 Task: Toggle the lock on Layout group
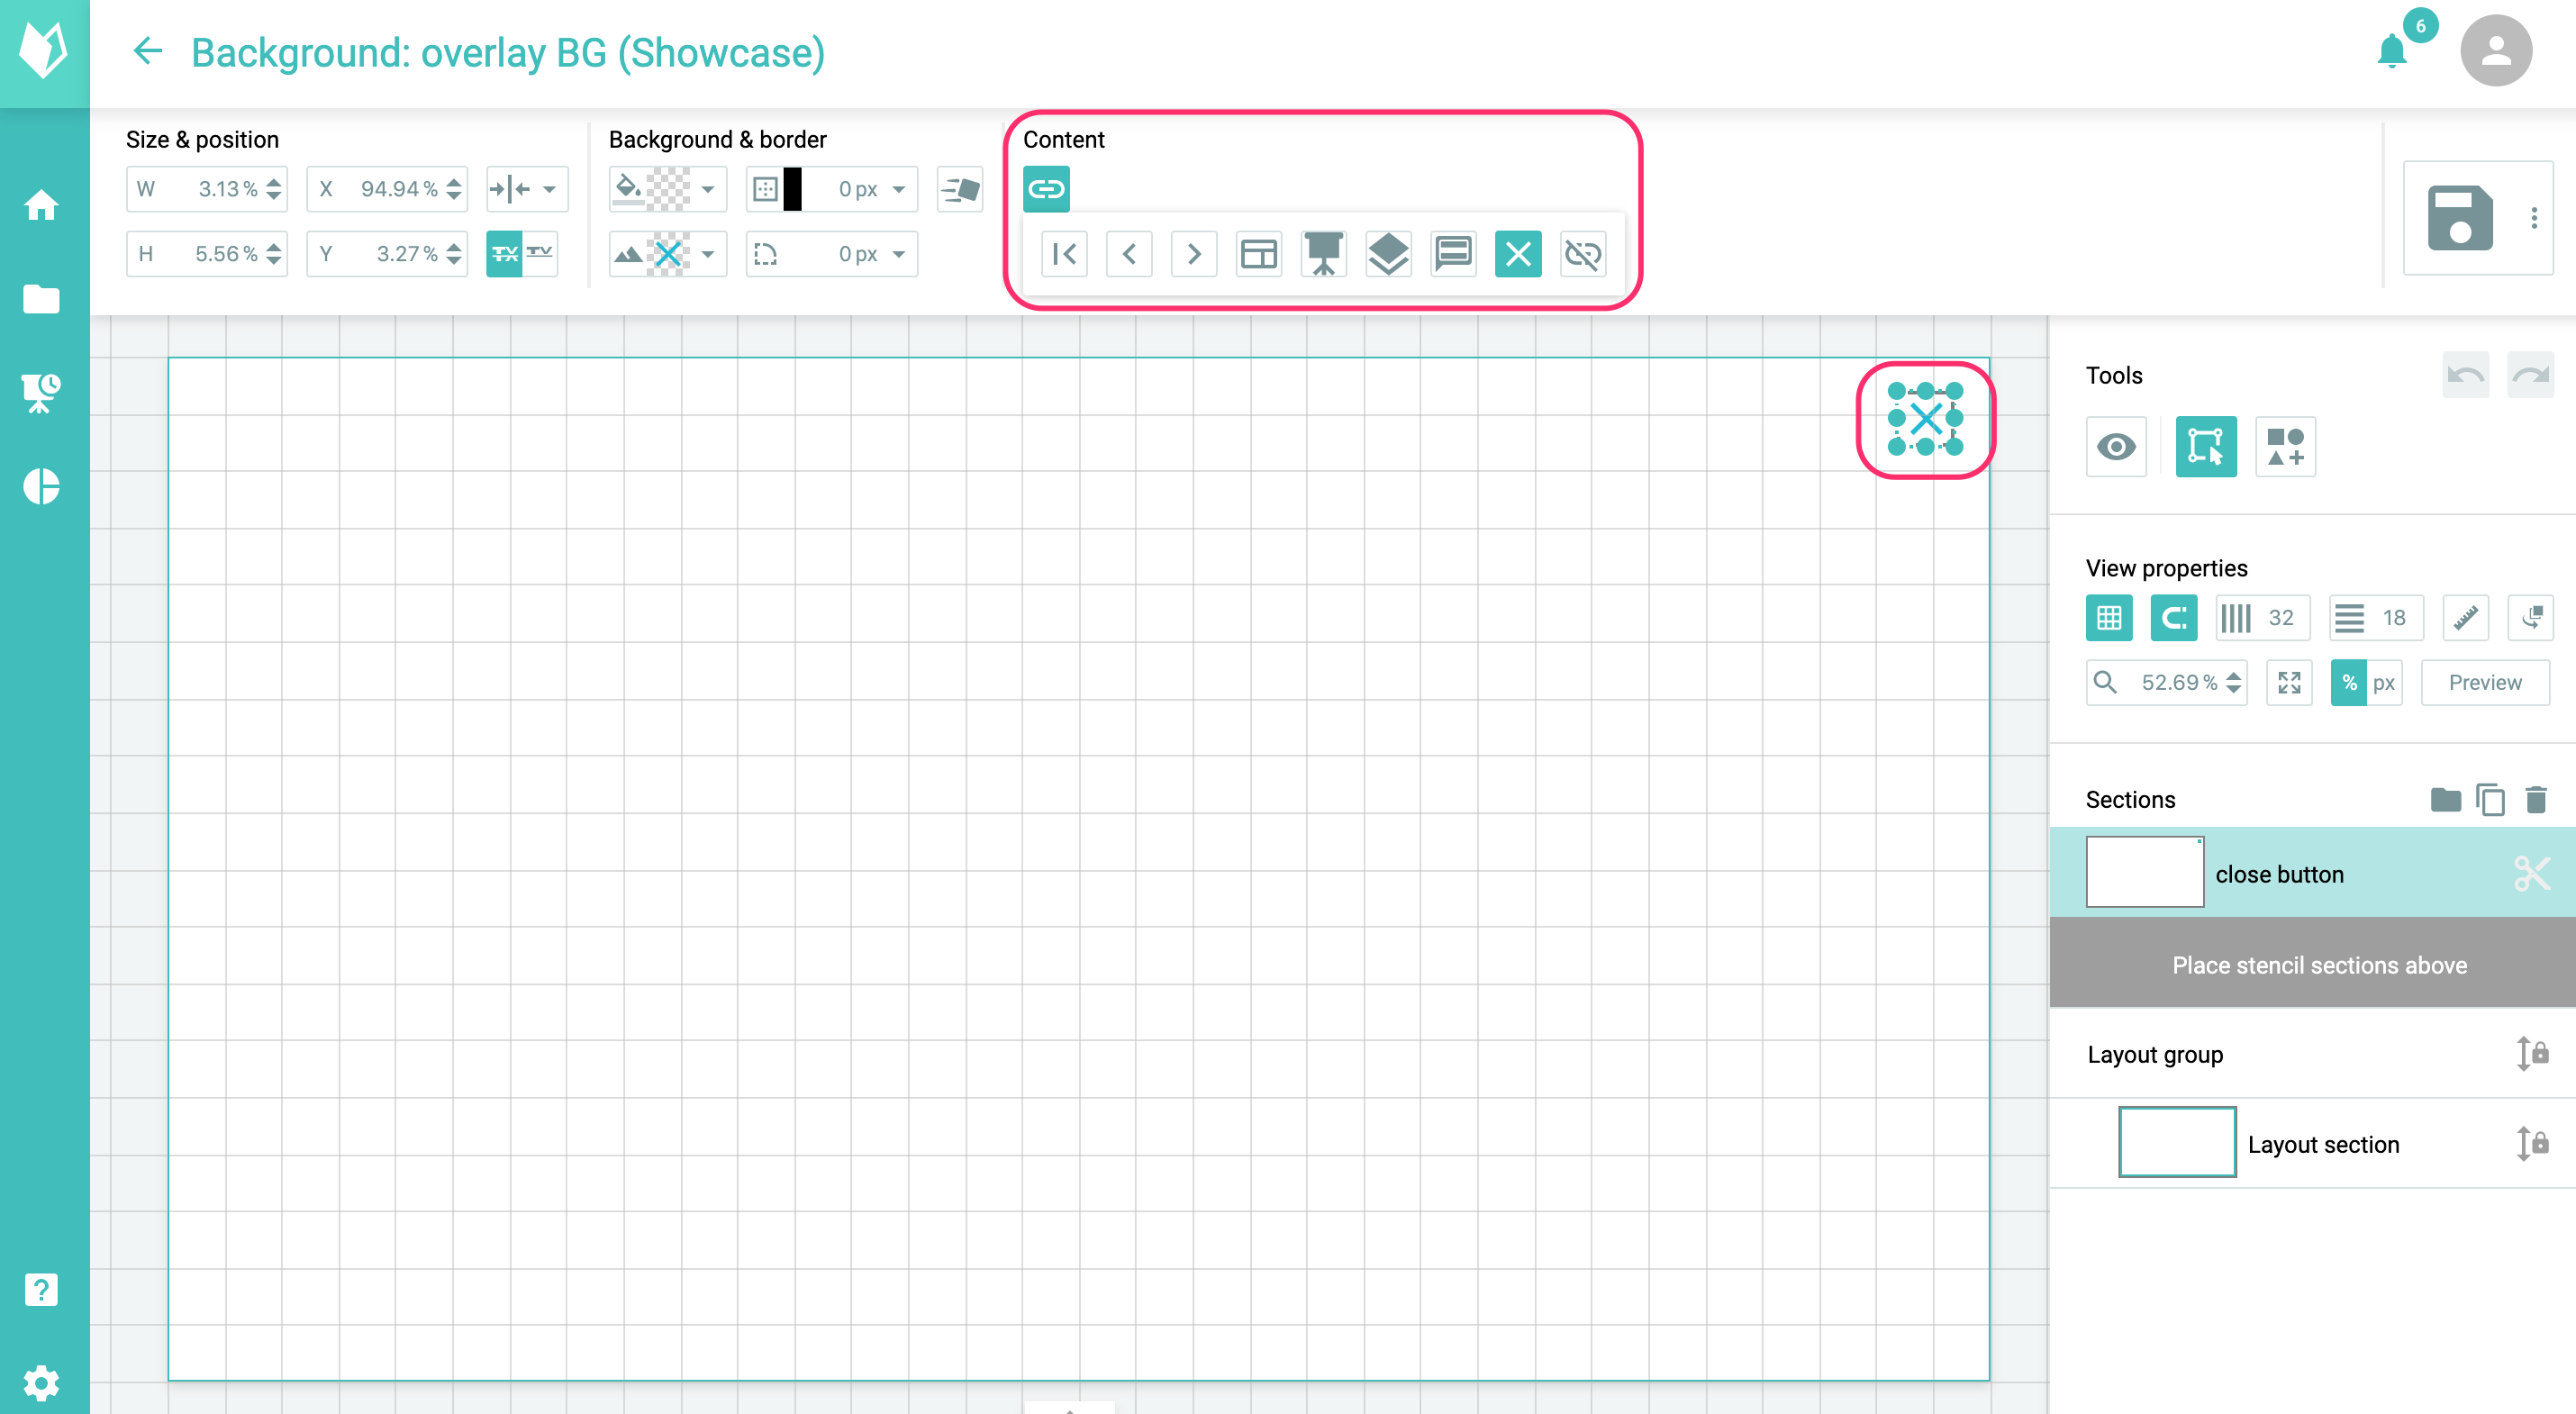tap(2531, 1053)
